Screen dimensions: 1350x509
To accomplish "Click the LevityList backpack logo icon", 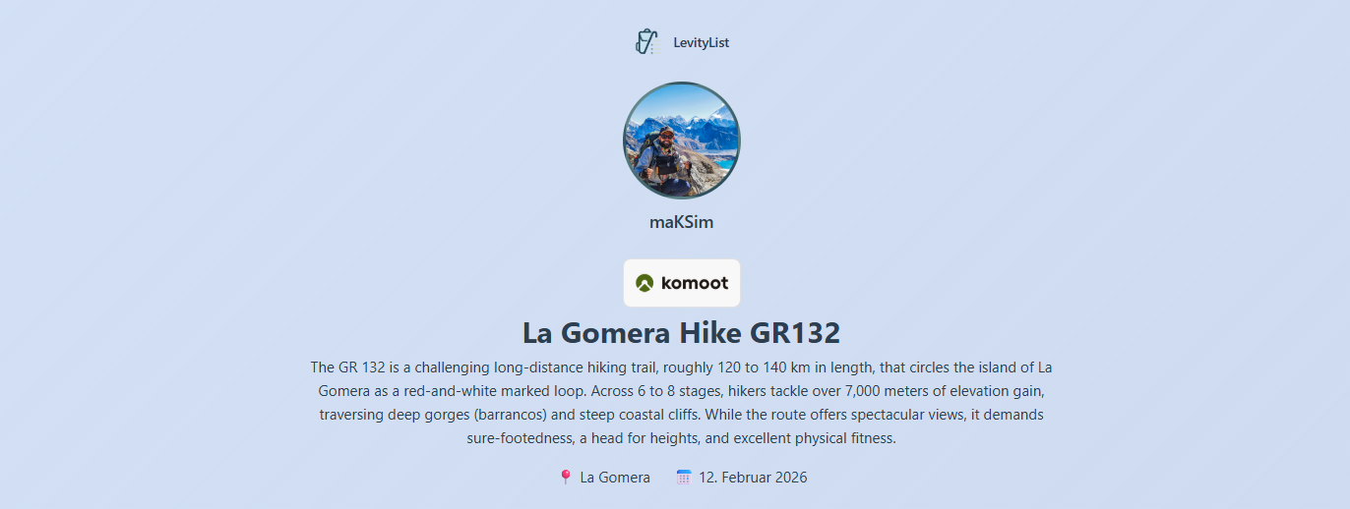I will tap(645, 42).
